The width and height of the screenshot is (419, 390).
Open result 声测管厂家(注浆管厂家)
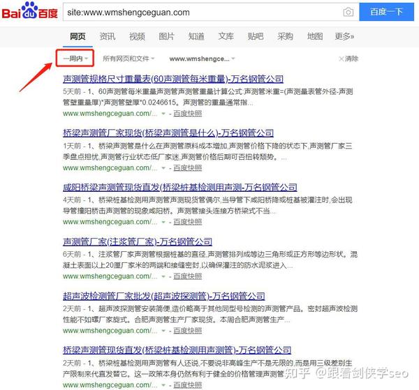(138, 241)
